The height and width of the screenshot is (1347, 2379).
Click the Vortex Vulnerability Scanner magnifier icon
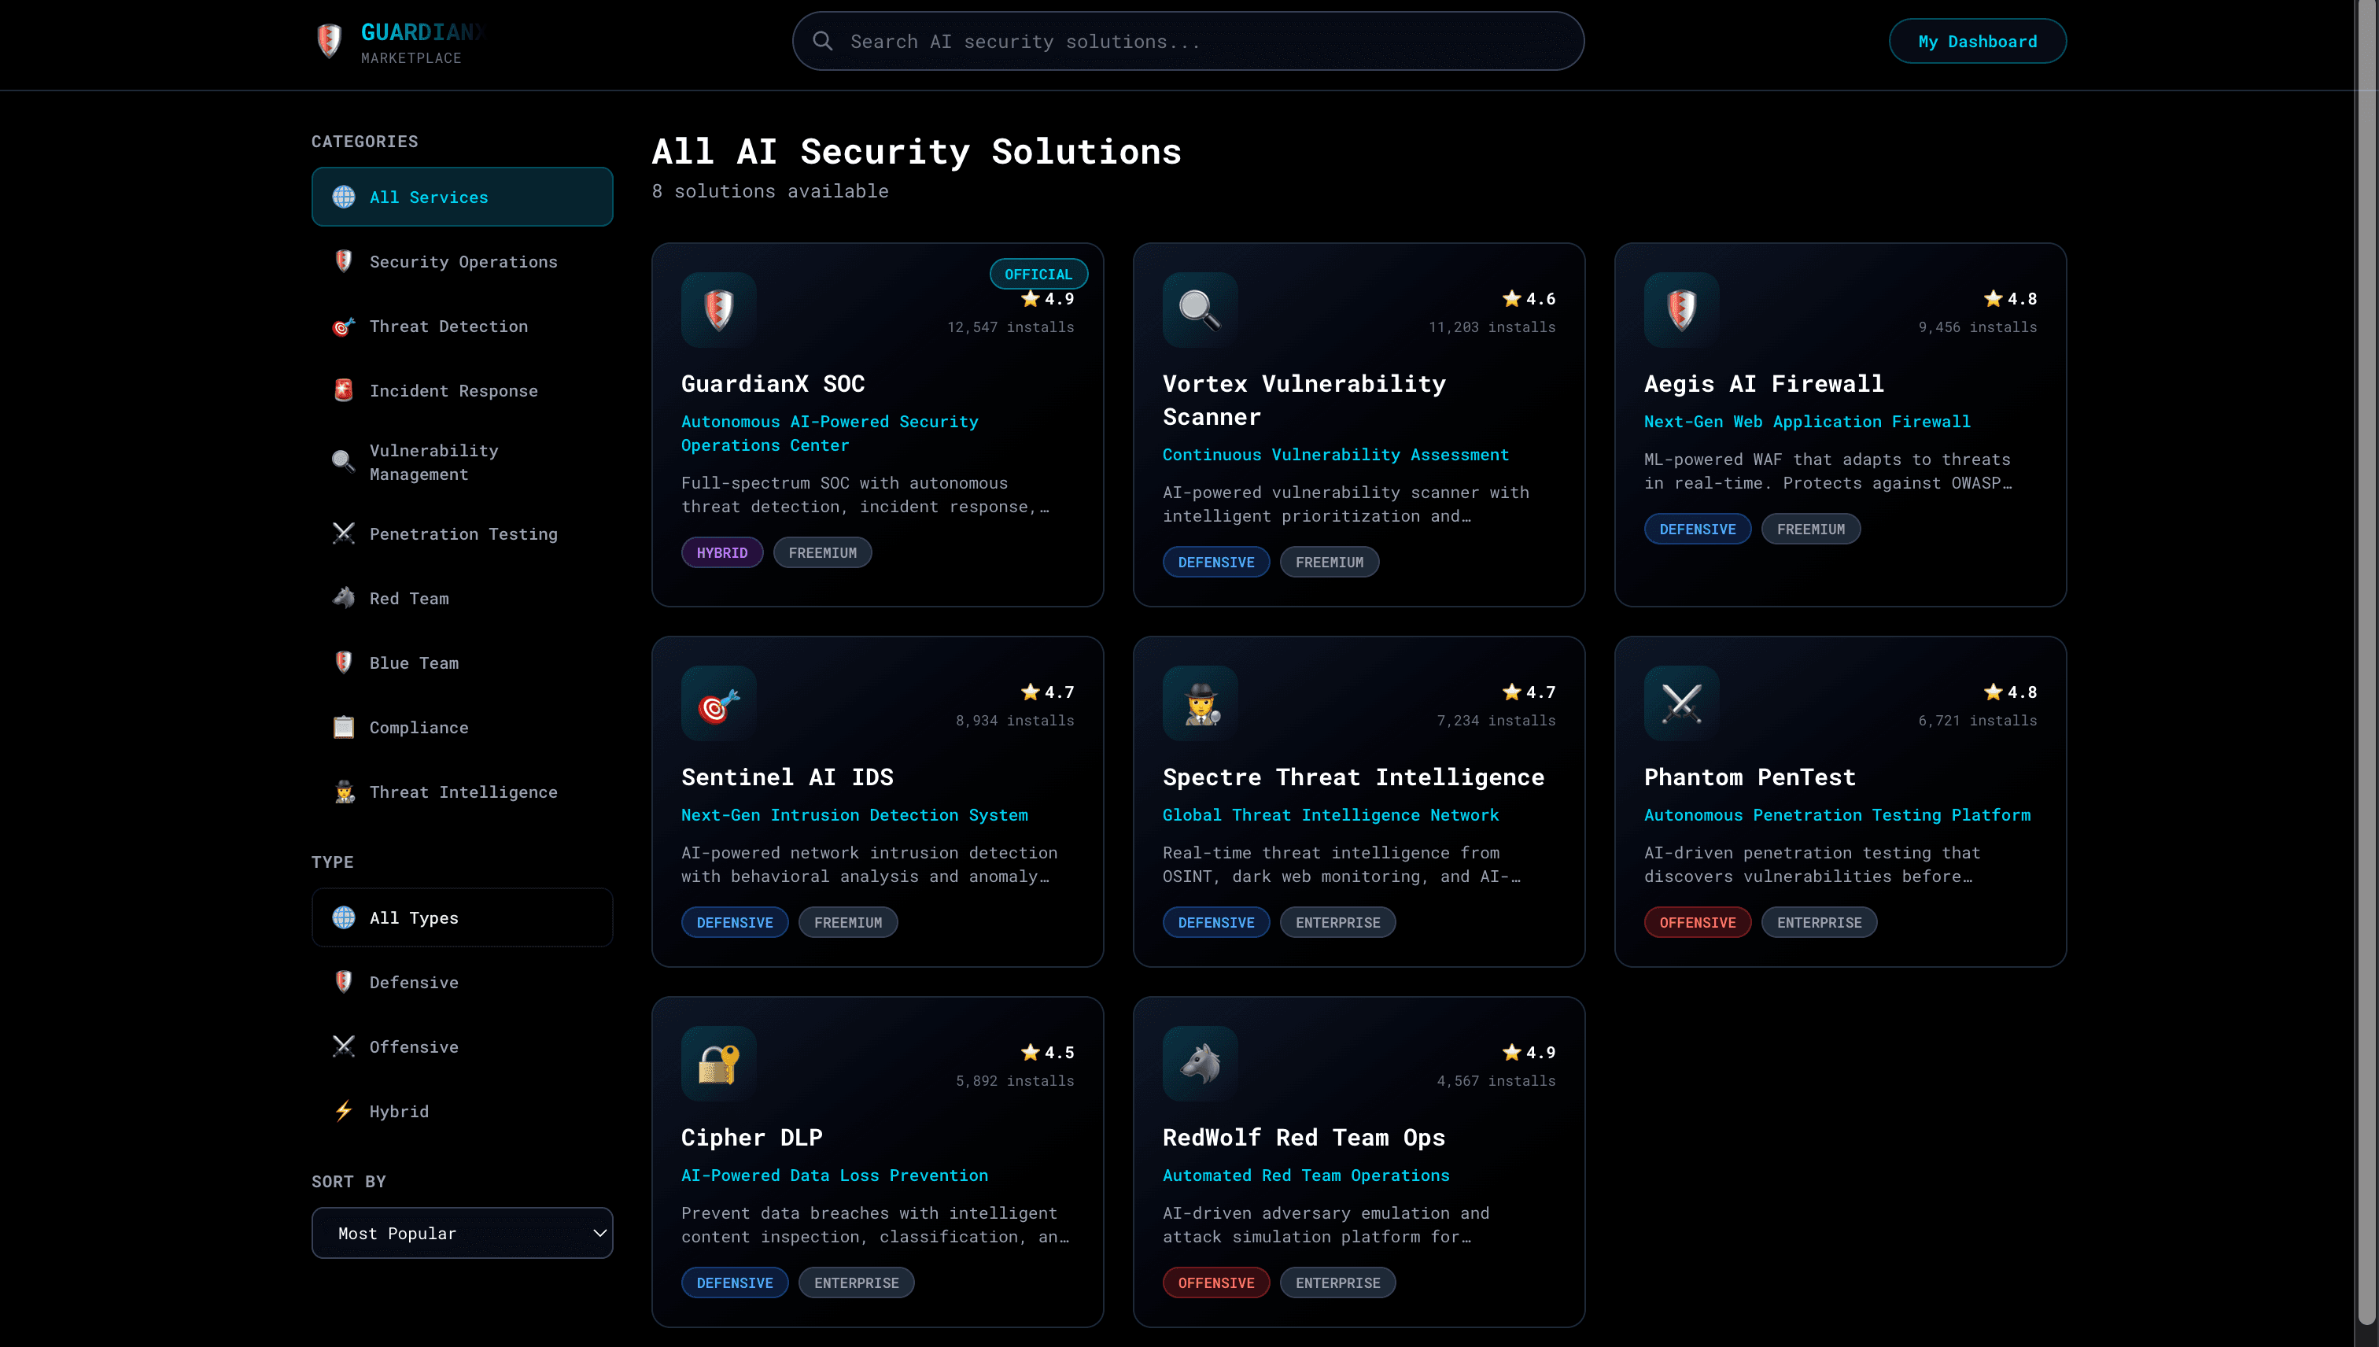[1200, 309]
